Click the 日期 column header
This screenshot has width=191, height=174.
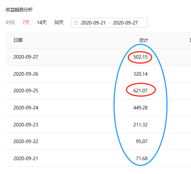pyautogui.click(x=18, y=40)
